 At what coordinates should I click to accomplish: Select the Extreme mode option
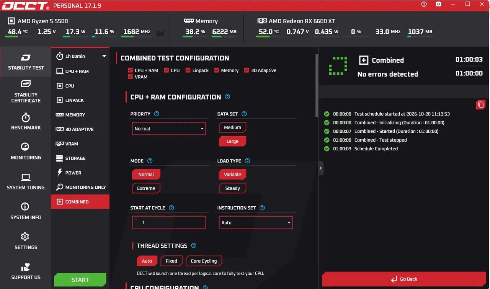coord(146,188)
